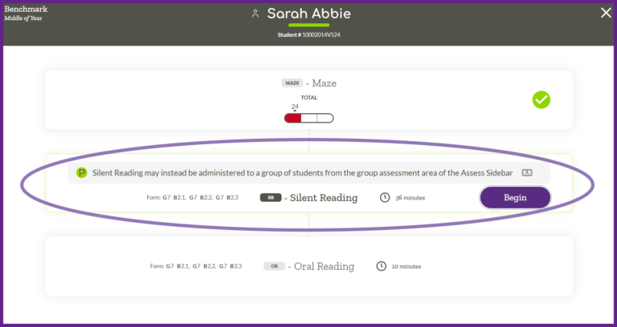
Task: Begin the Silent Reading assessment
Action: point(515,197)
